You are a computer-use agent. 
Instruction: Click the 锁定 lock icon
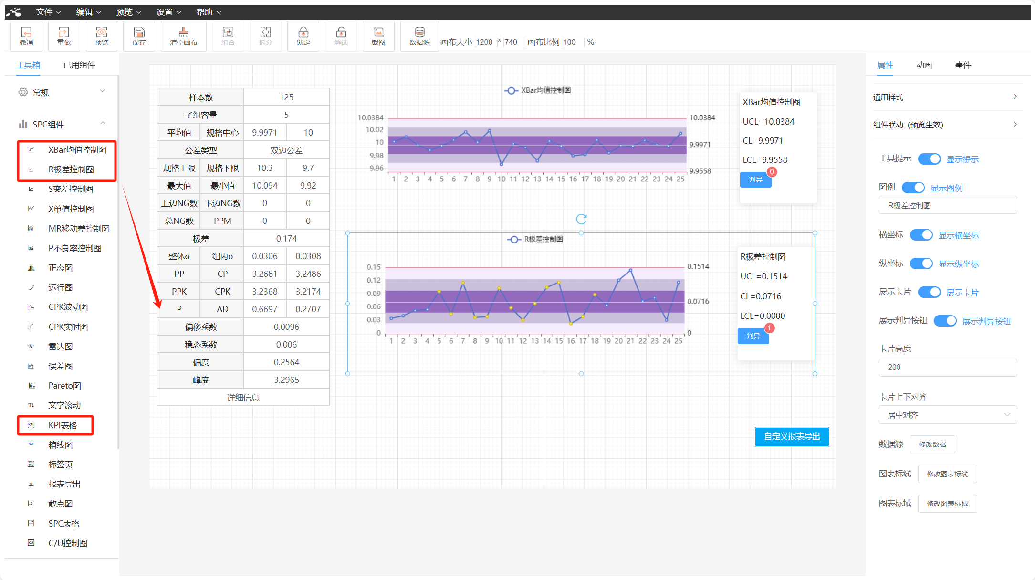303,32
